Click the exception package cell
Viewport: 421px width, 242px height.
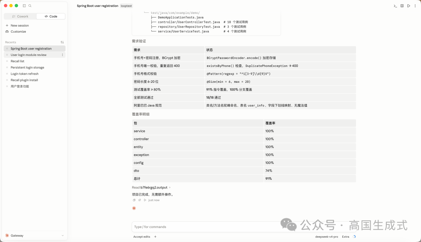[x=198, y=155]
